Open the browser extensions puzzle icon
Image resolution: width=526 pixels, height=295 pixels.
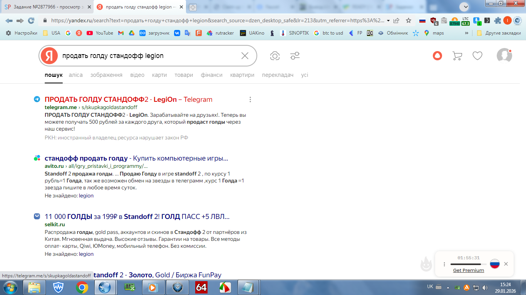498,21
